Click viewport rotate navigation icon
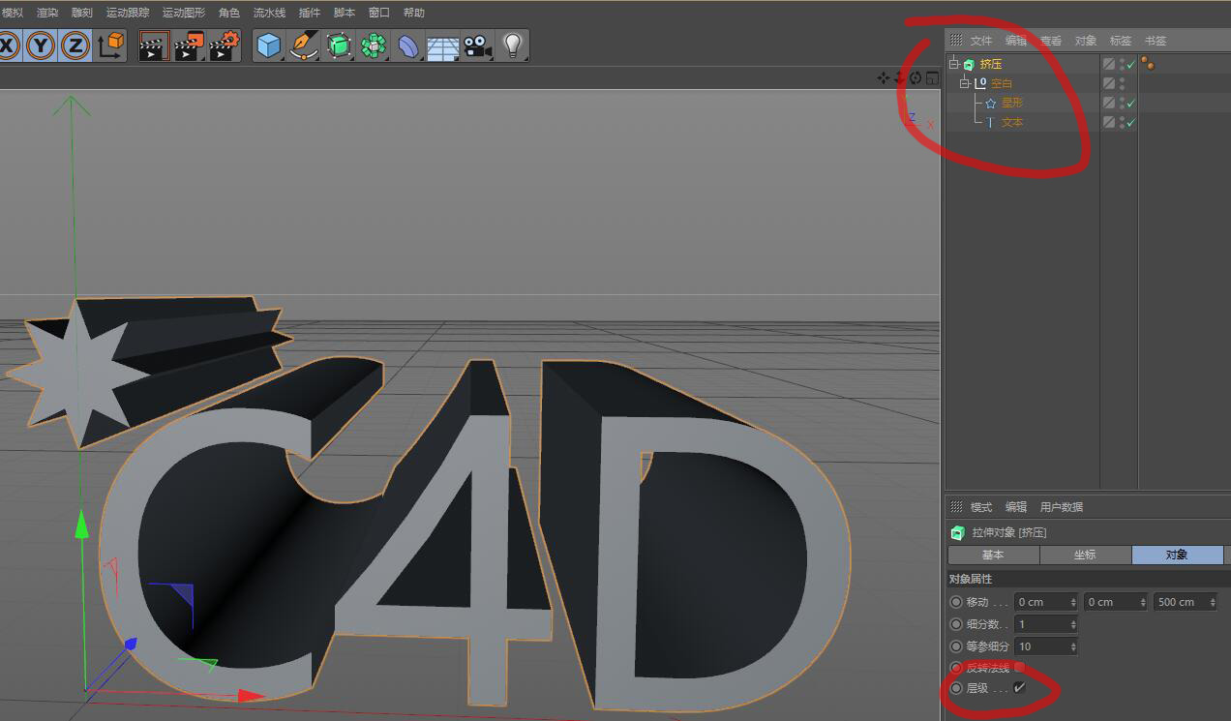The height and width of the screenshot is (721, 1231). point(916,78)
